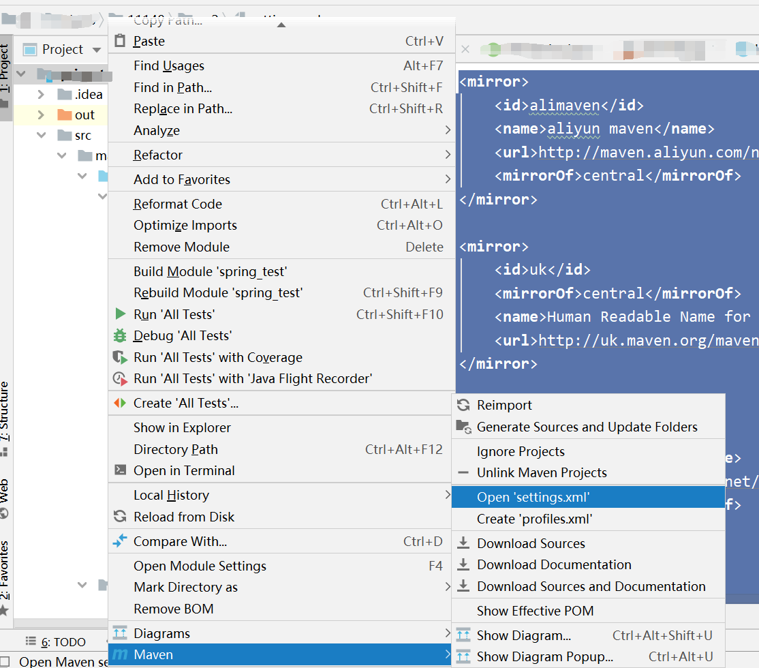The height and width of the screenshot is (668, 759).
Task: Select Open 'settings.xml' from Maven submenu
Action: (x=533, y=497)
